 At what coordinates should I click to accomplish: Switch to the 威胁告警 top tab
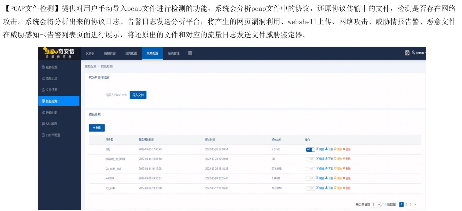(110, 53)
